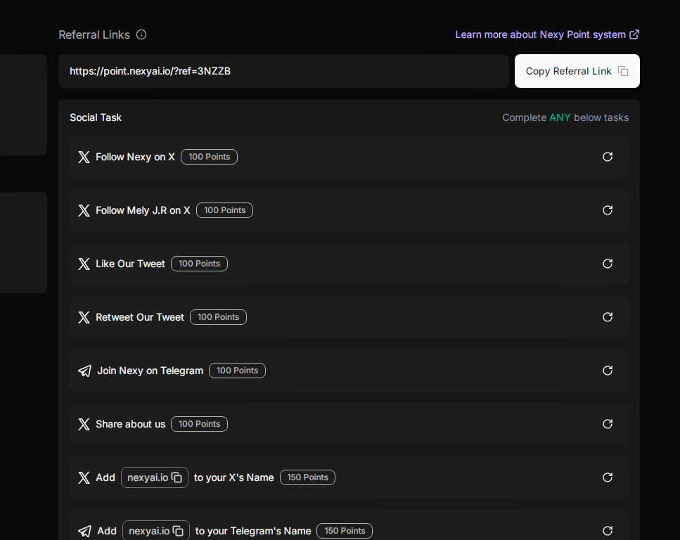The width and height of the screenshot is (680, 540).
Task: Click the info icon beside Referral Links
Action: (x=141, y=34)
